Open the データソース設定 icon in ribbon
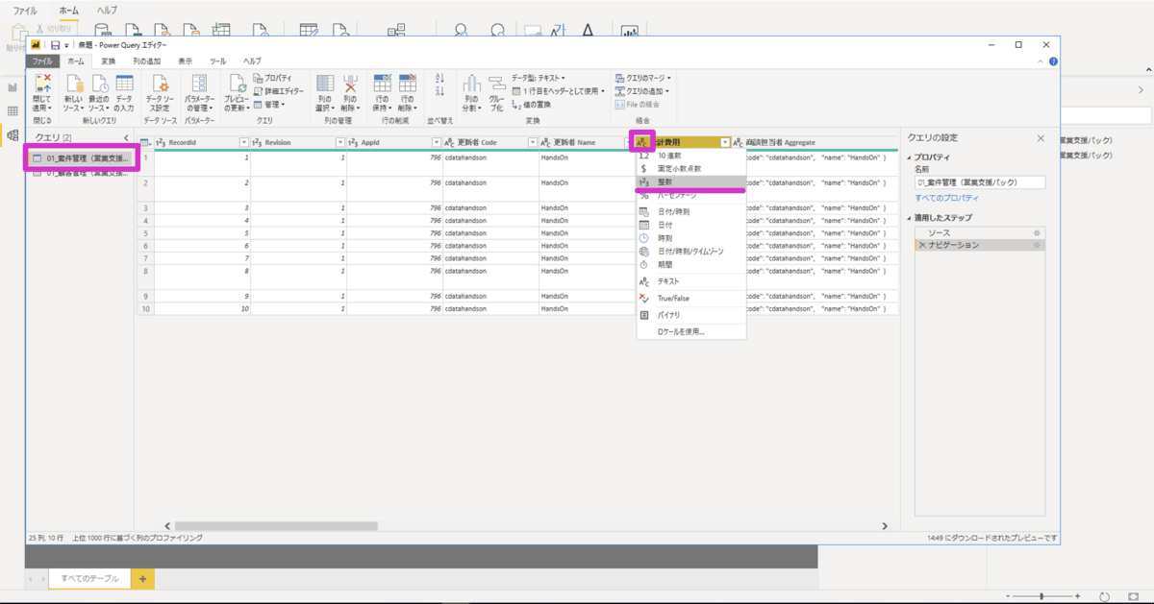This screenshot has width=1154, height=604. pos(161,85)
